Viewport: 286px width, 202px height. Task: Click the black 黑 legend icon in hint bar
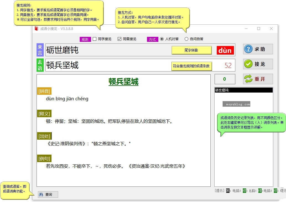coord(228,191)
